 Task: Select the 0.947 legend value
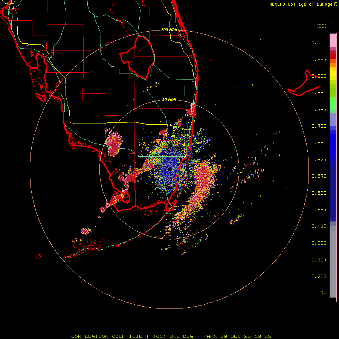tap(319, 59)
